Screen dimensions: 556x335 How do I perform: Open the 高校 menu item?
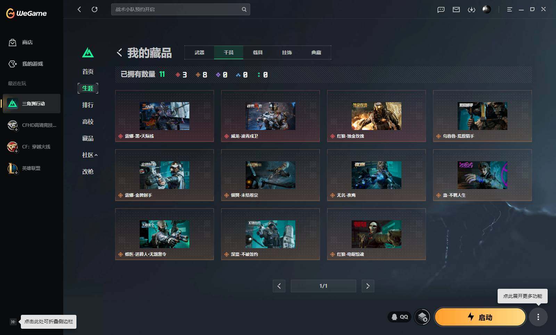pyautogui.click(x=88, y=122)
